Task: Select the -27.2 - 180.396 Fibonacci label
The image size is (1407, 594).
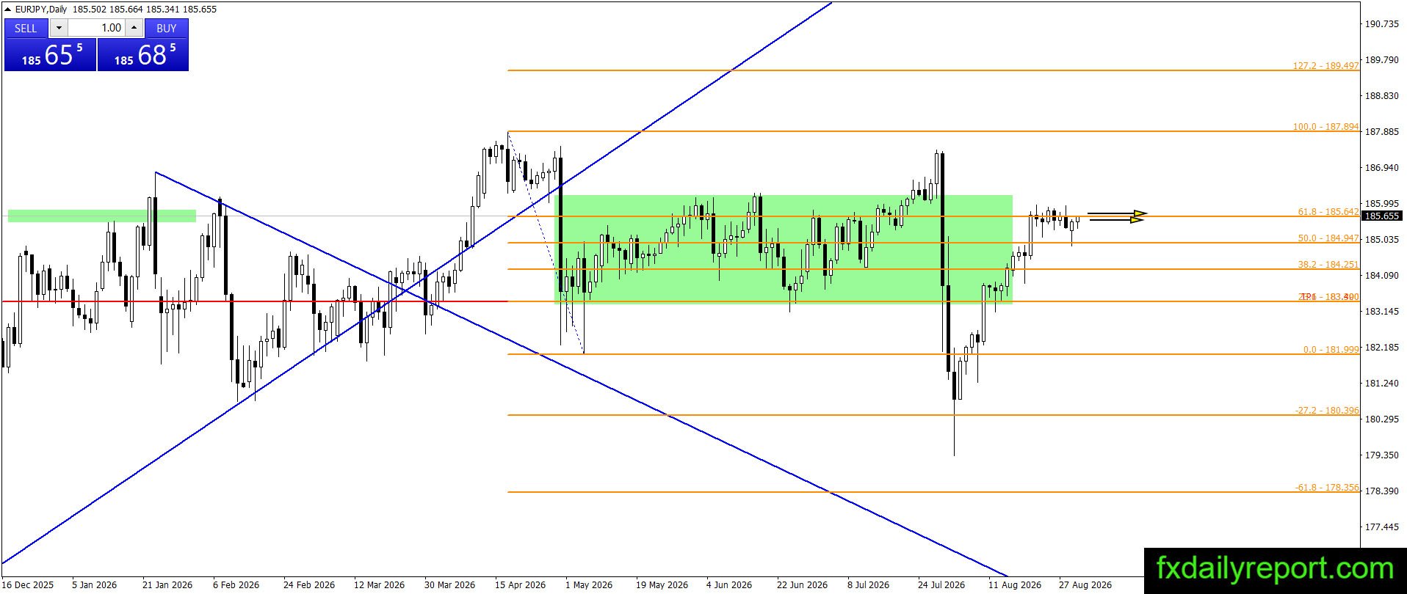Action: (x=1328, y=411)
